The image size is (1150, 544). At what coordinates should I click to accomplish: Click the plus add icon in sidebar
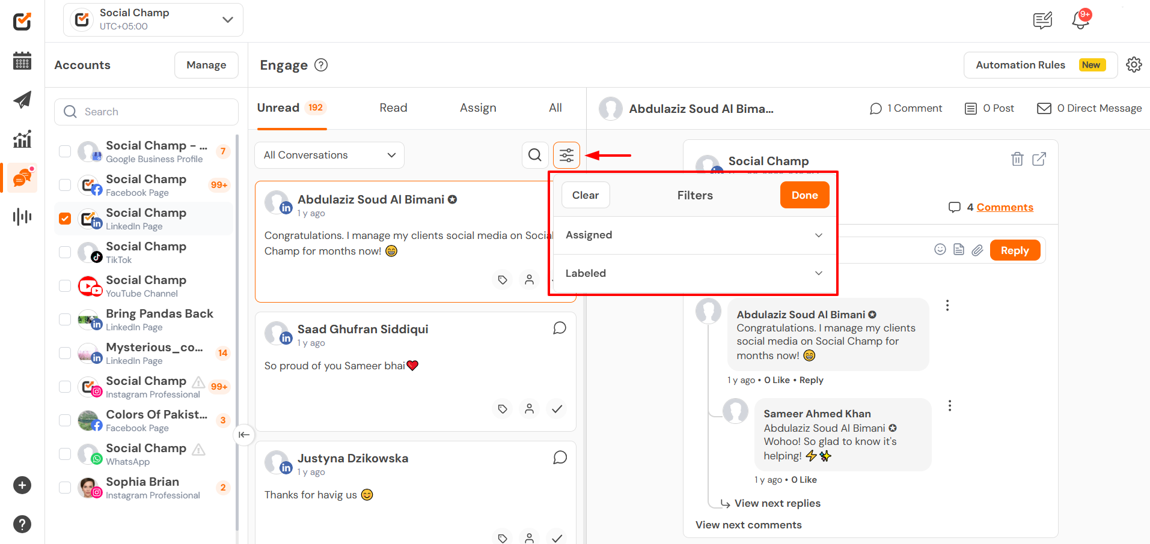click(22, 485)
